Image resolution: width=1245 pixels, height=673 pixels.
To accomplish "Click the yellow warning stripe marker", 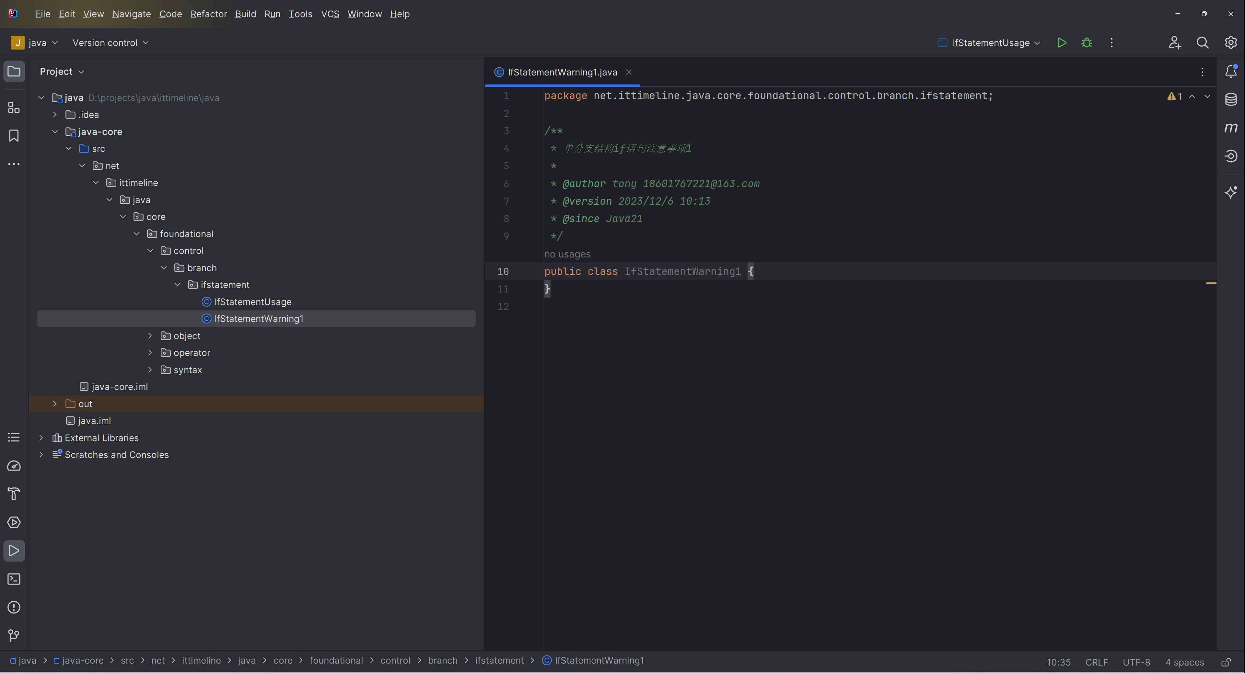I will click(x=1211, y=283).
